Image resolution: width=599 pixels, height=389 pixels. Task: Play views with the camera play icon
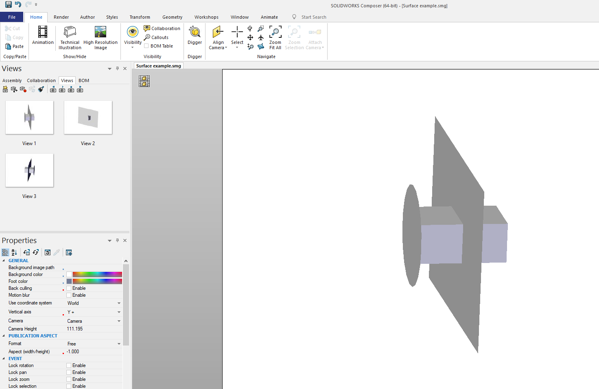coord(62,89)
